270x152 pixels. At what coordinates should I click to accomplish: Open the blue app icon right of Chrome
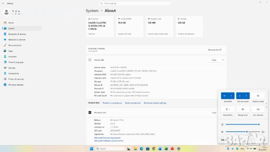[x=160, y=149]
